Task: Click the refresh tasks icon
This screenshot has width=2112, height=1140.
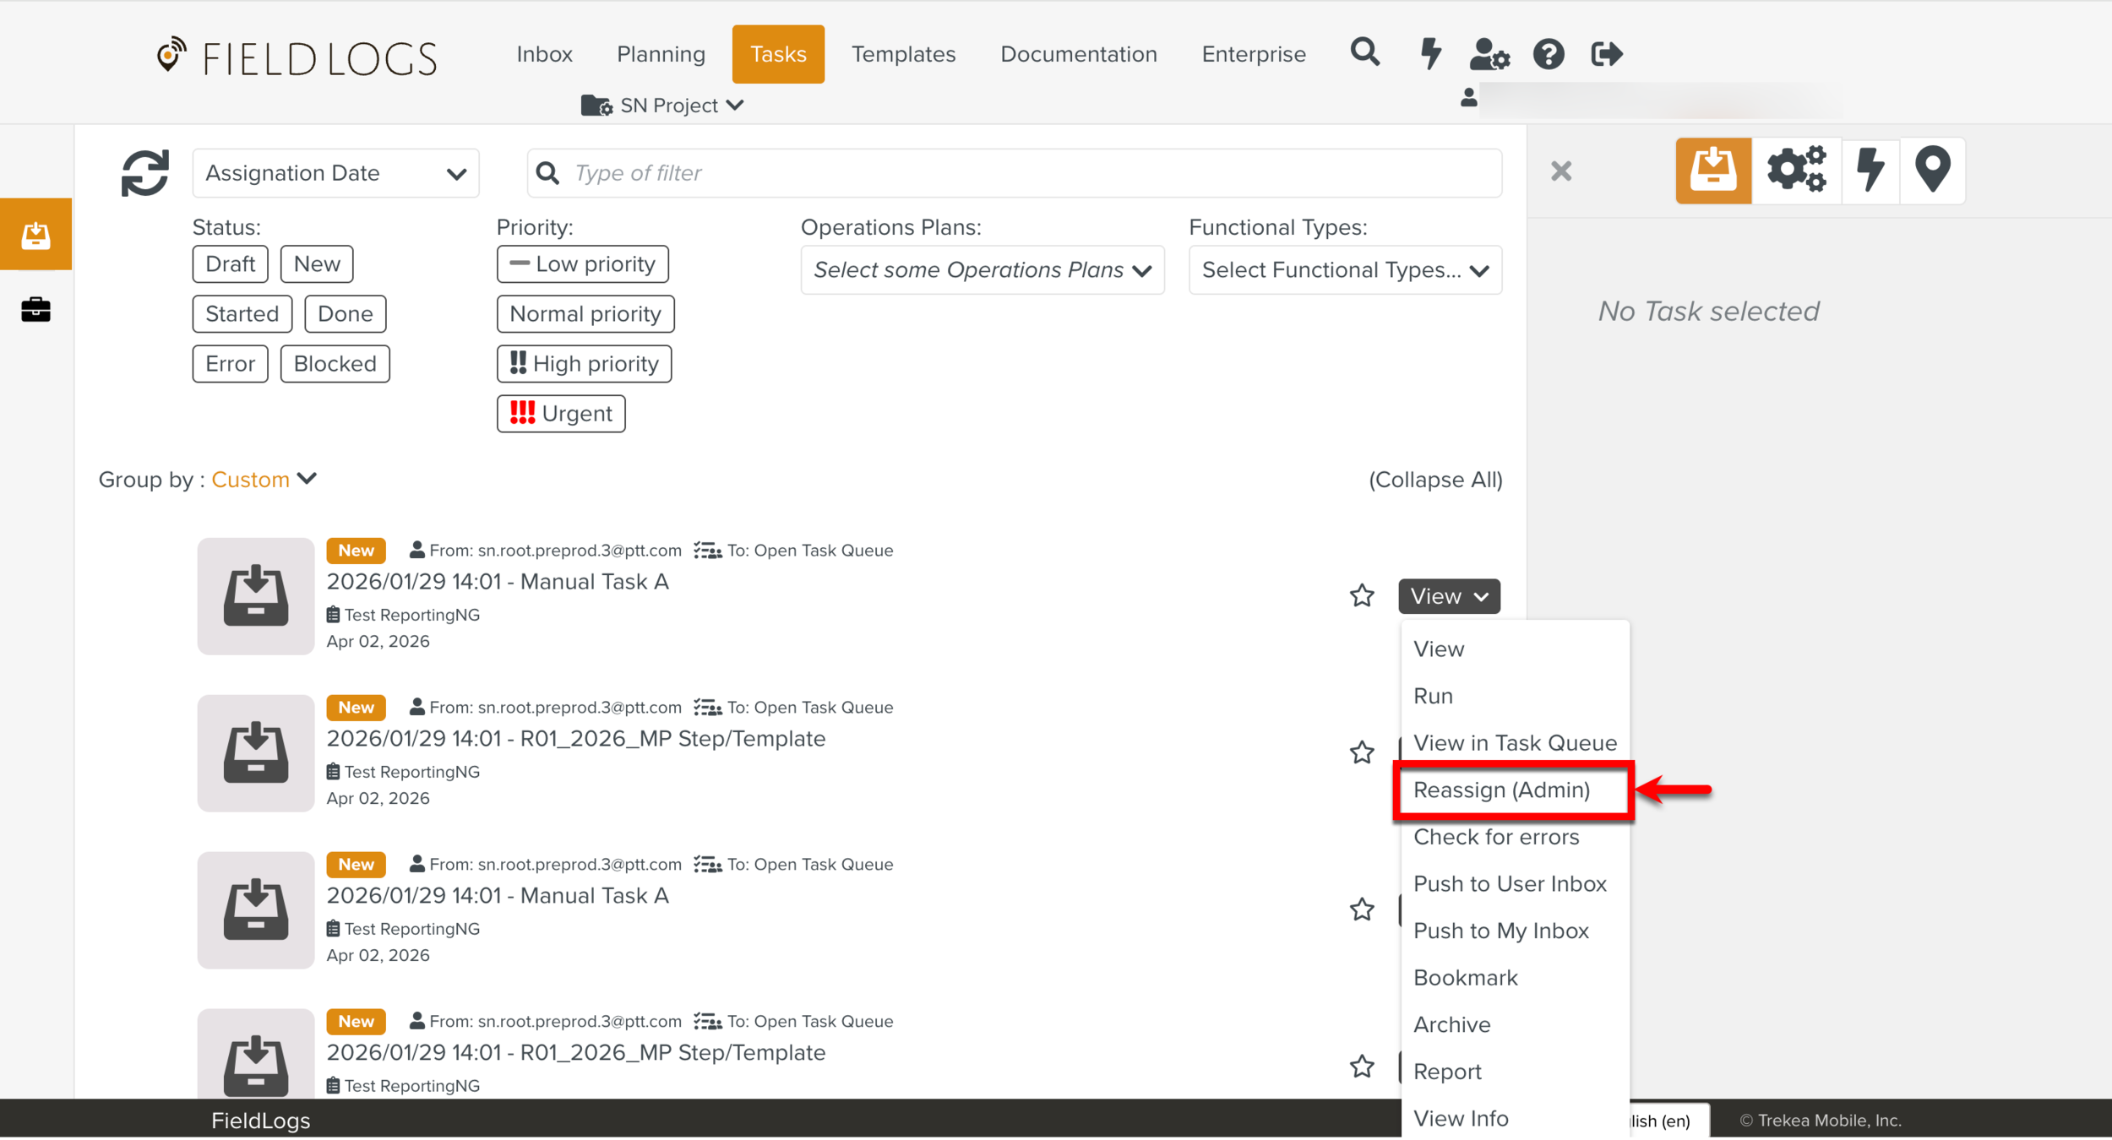Action: coord(145,173)
